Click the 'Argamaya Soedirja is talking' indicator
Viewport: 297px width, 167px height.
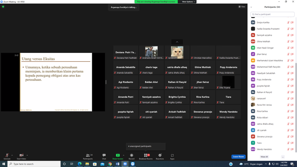pyautogui.click(x=124, y=7)
